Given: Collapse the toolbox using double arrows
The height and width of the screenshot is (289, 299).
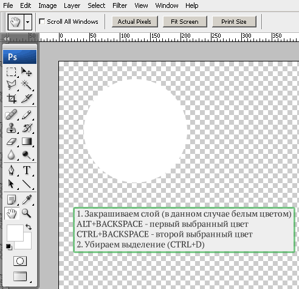Looking at the screenshot, I should click(7, 38).
